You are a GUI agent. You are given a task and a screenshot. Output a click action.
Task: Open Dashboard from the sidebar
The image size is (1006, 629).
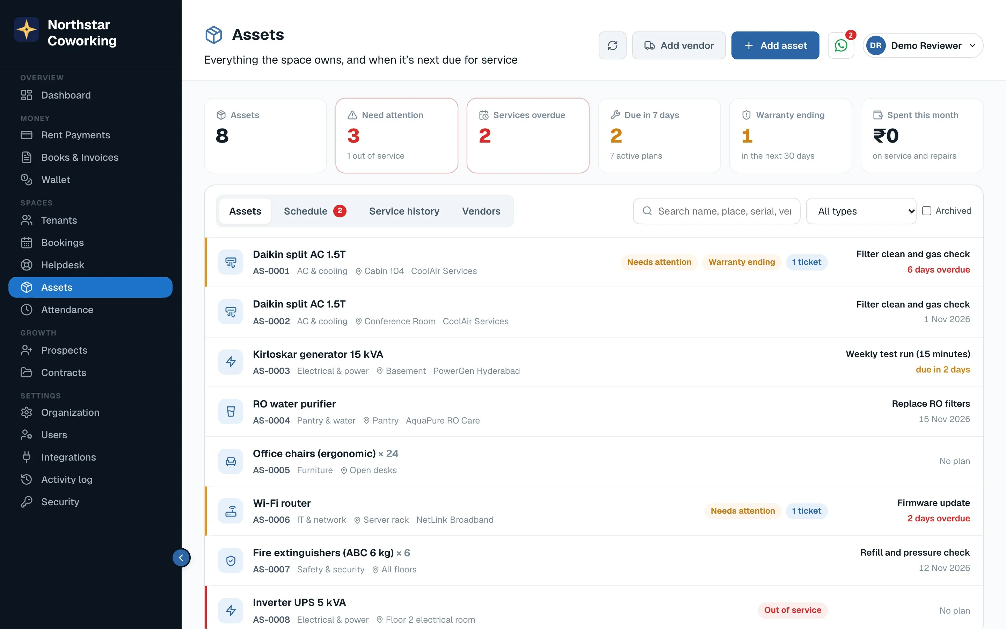[x=90, y=95]
